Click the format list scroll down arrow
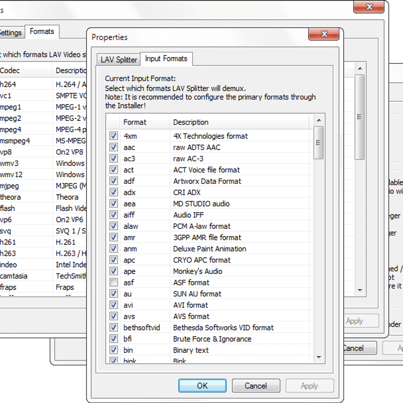The width and height of the screenshot is (403, 403). (319, 357)
